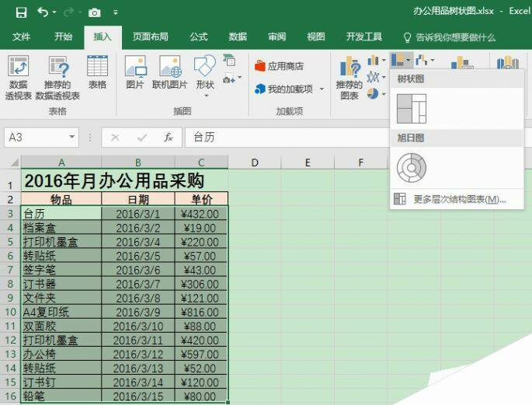
Task: Open the 形状 shapes gallery
Action: [205, 76]
